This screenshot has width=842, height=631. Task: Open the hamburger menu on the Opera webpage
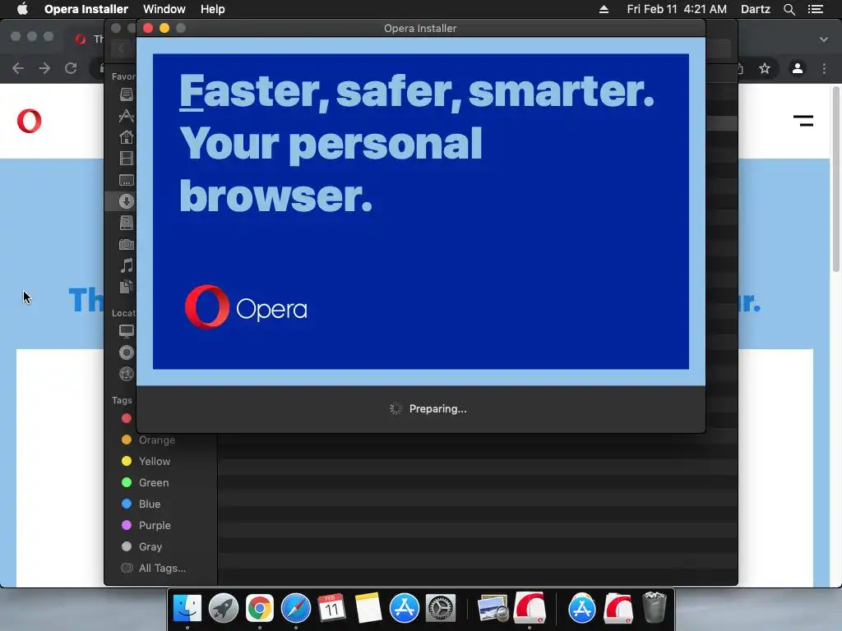coord(803,121)
